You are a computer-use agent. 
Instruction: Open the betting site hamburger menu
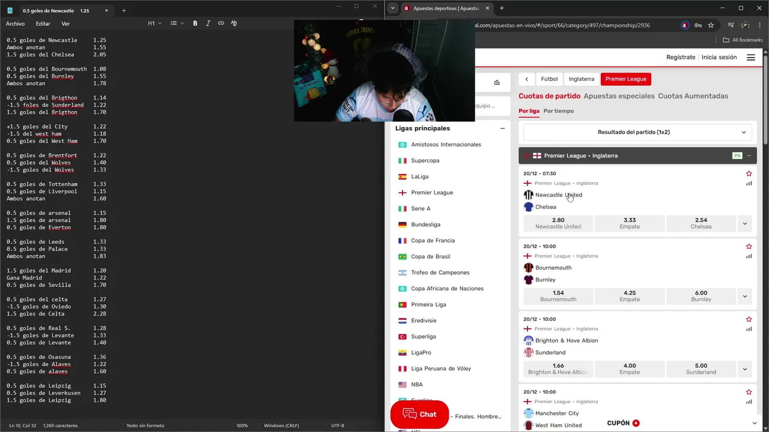point(751,58)
